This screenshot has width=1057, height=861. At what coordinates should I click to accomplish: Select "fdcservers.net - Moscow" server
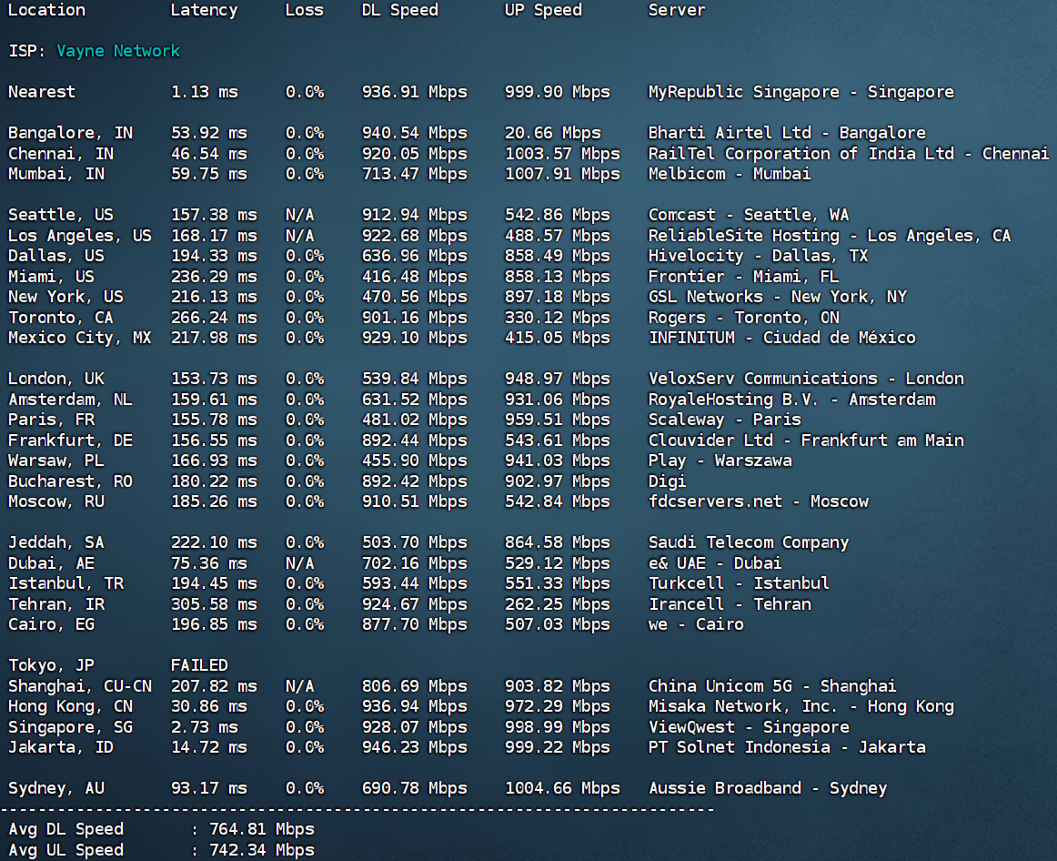759,501
